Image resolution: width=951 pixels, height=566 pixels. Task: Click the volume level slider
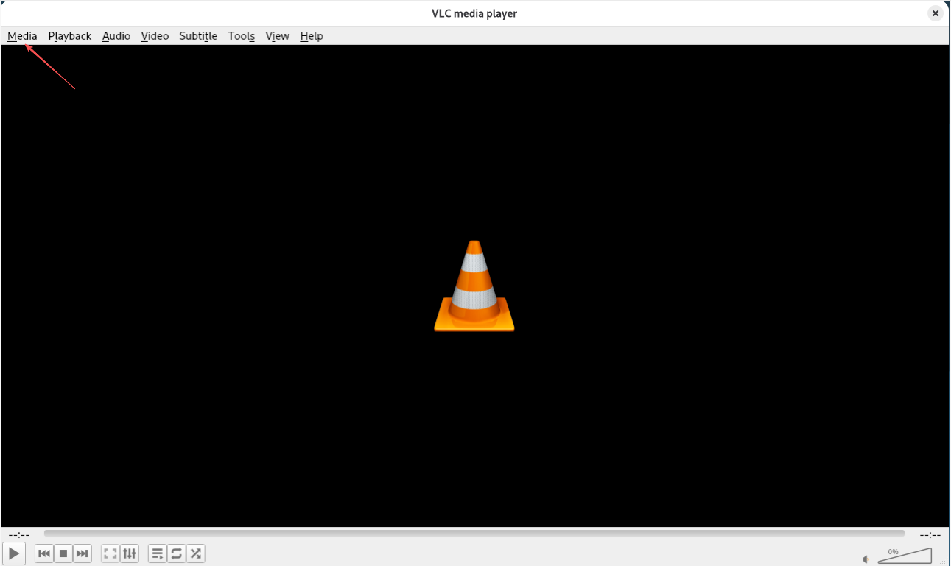(x=905, y=556)
